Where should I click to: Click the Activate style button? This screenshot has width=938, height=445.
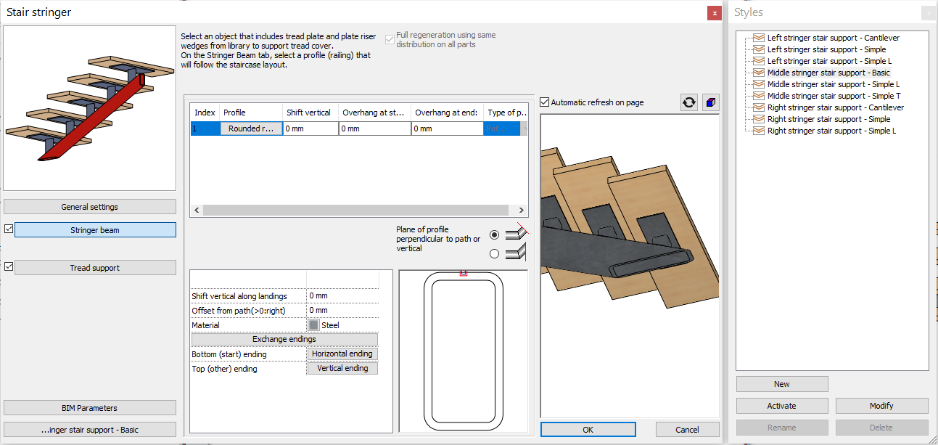781,406
